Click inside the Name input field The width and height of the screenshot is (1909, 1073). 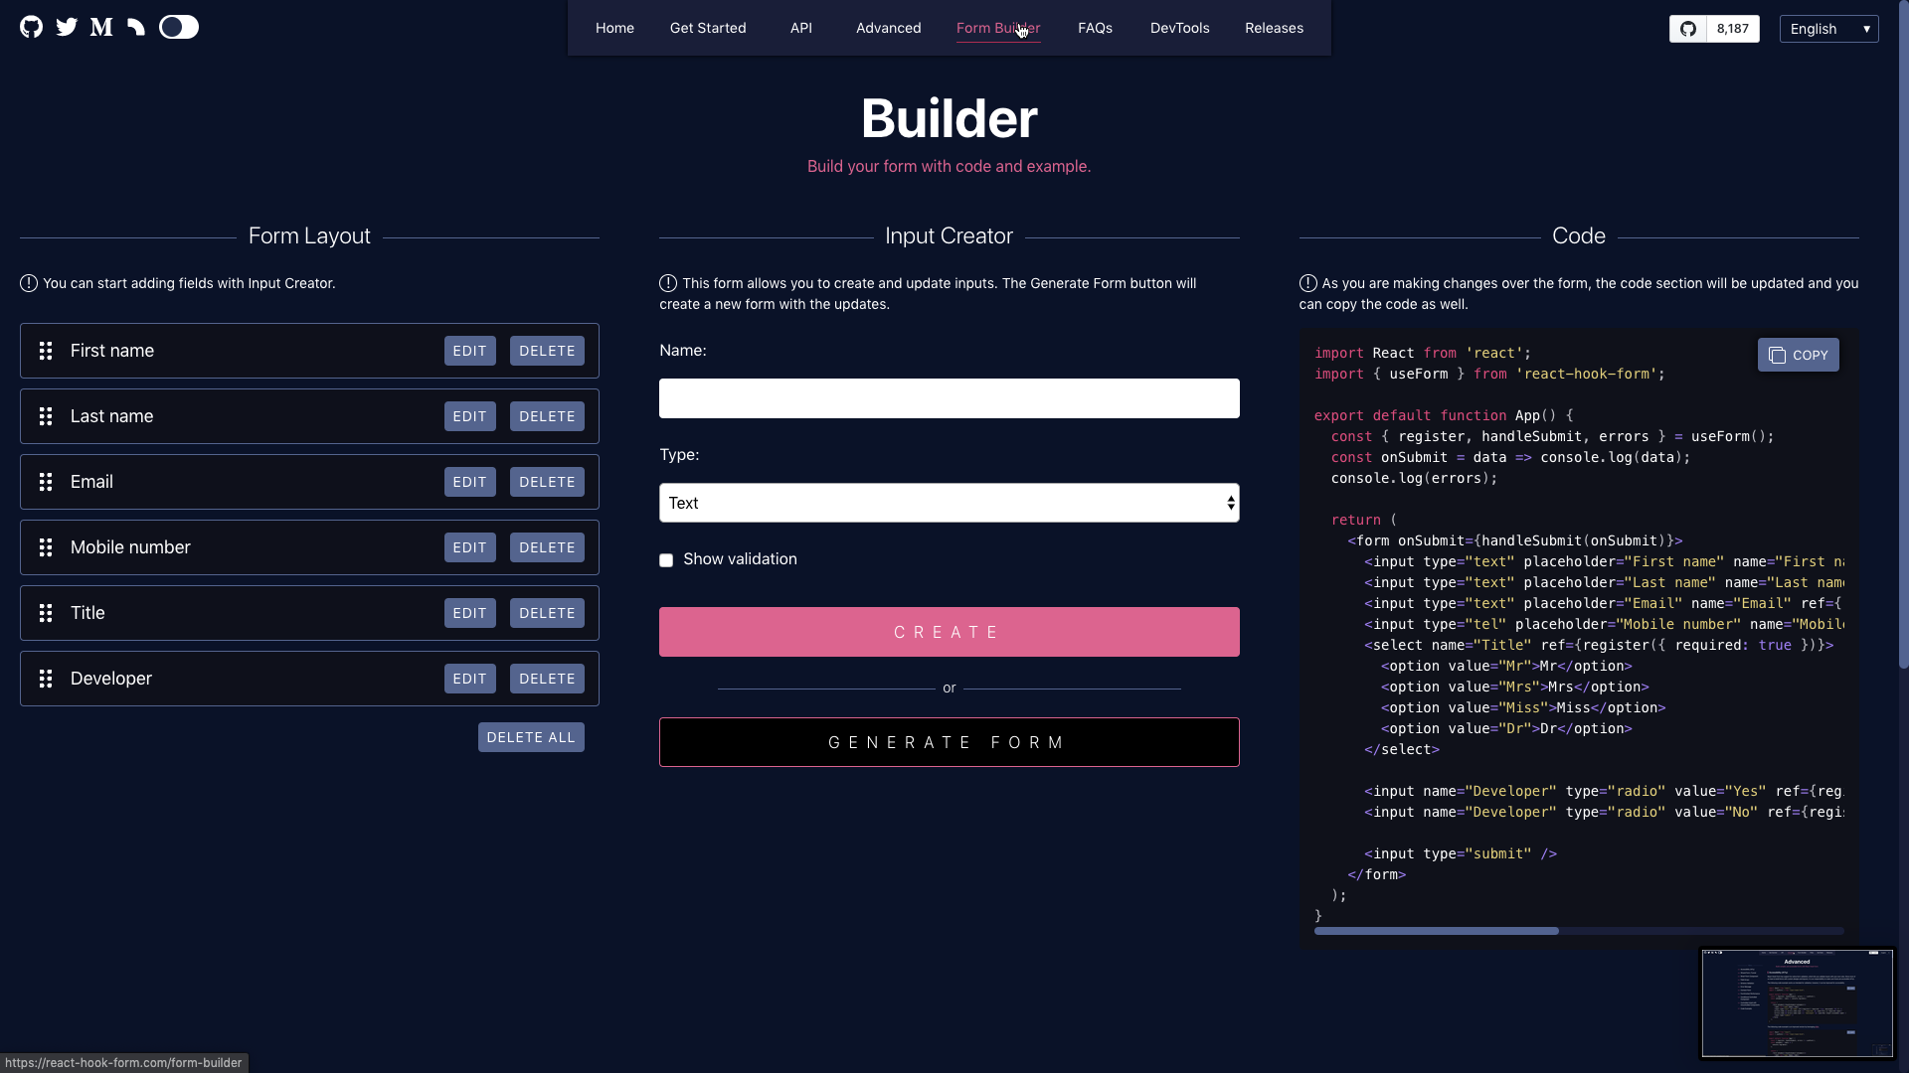[x=949, y=398]
